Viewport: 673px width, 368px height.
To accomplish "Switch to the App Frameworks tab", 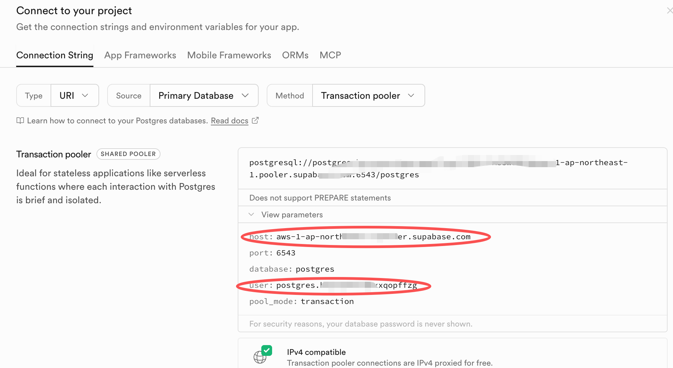I will (140, 55).
